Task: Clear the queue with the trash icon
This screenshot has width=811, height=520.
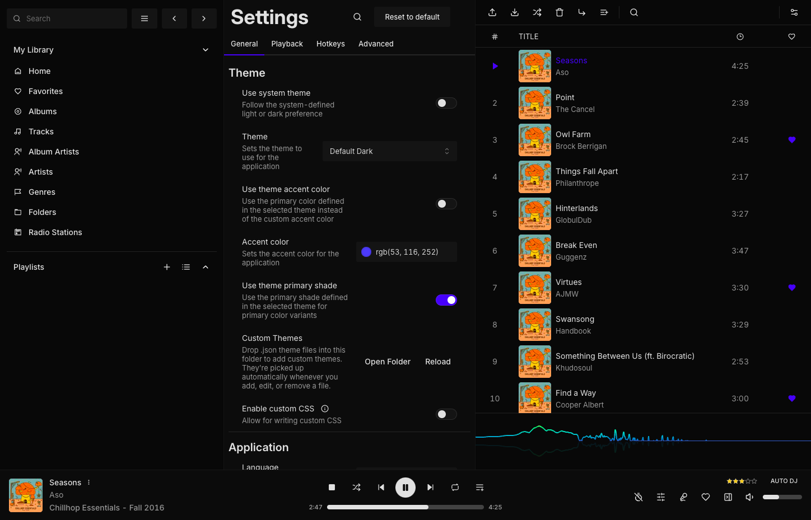Action: click(560, 12)
